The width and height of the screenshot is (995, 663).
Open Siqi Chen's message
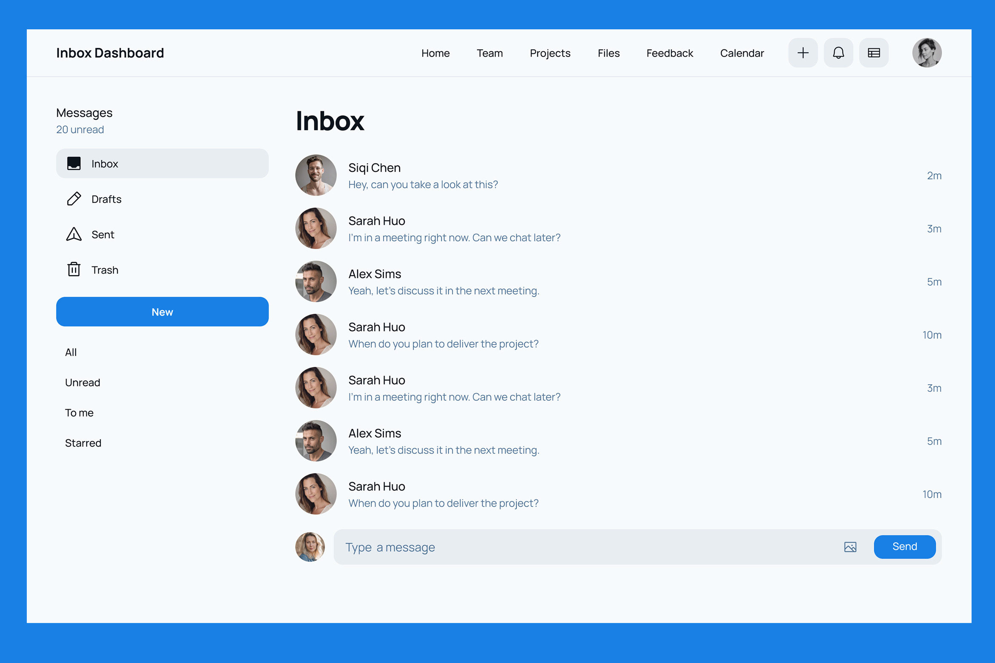click(423, 176)
